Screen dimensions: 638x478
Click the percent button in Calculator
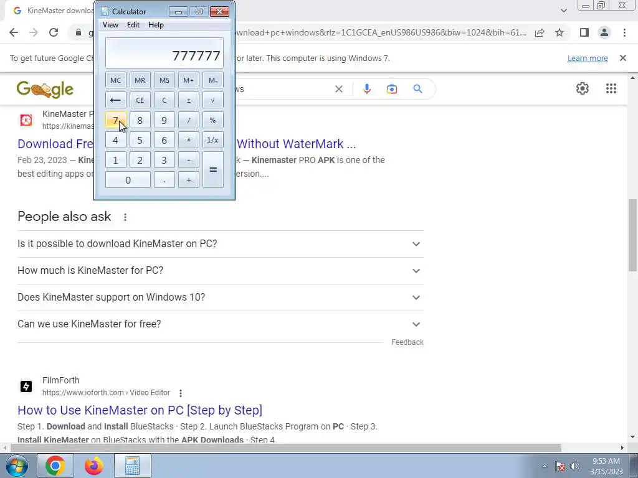[x=213, y=120]
